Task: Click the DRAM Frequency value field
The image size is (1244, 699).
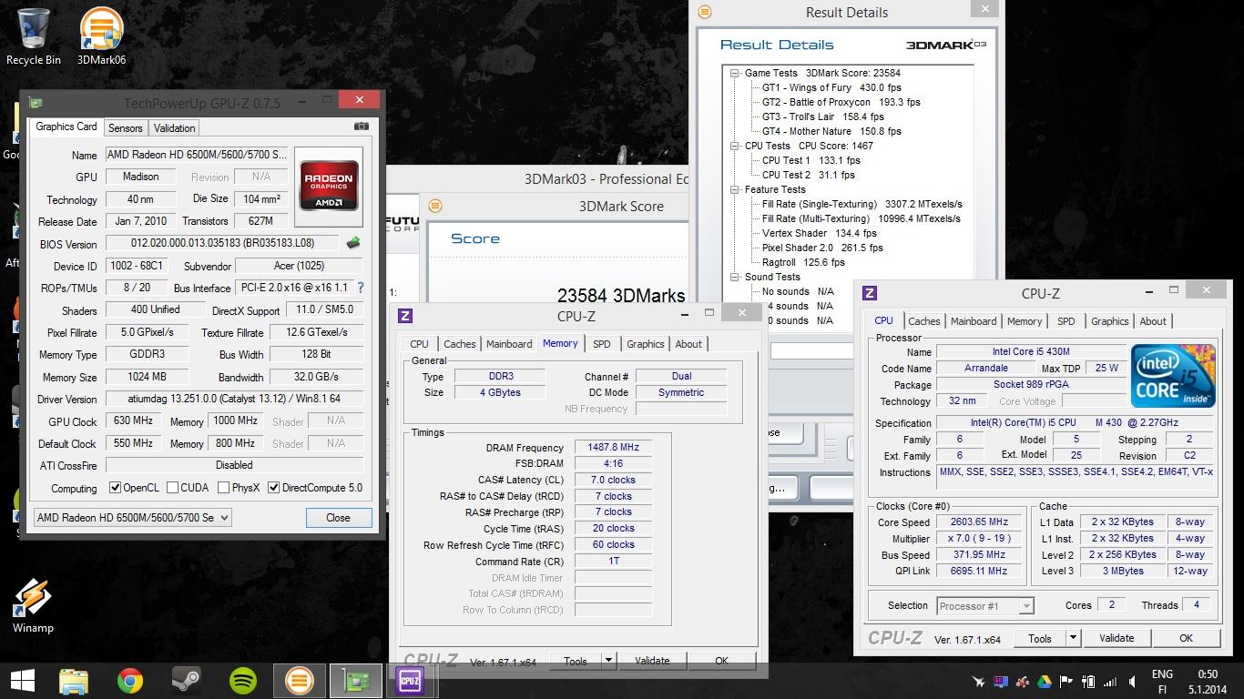Action: click(x=613, y=448)
